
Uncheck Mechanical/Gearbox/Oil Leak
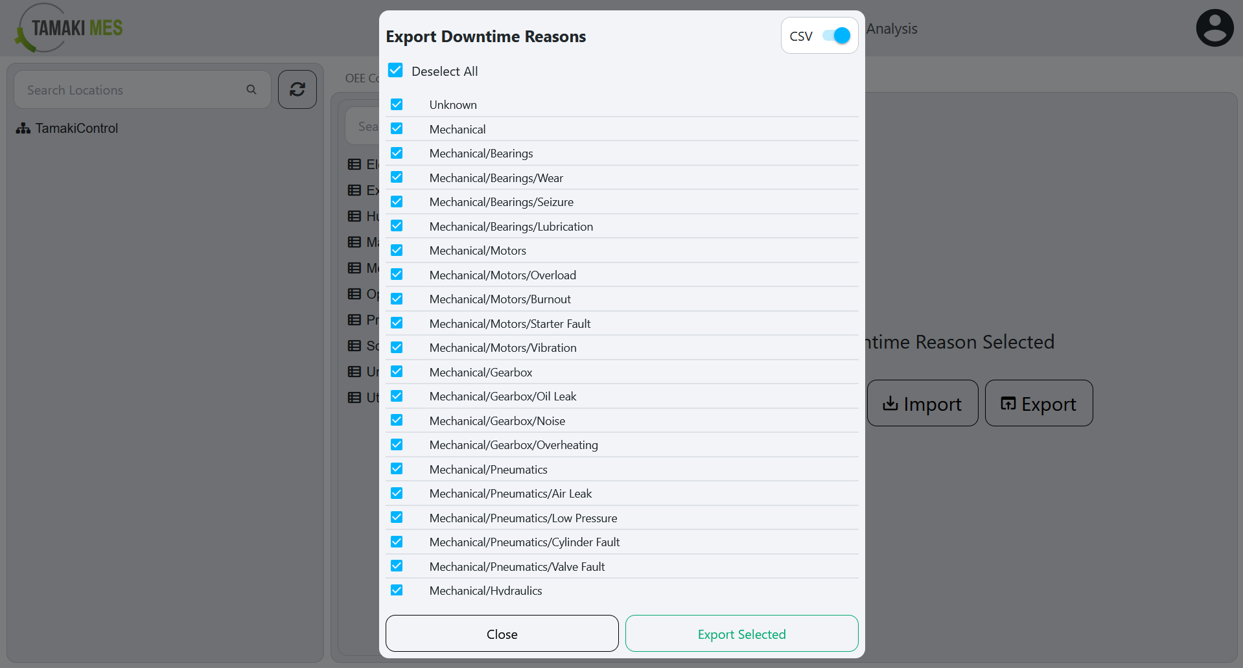pos(397,395)
